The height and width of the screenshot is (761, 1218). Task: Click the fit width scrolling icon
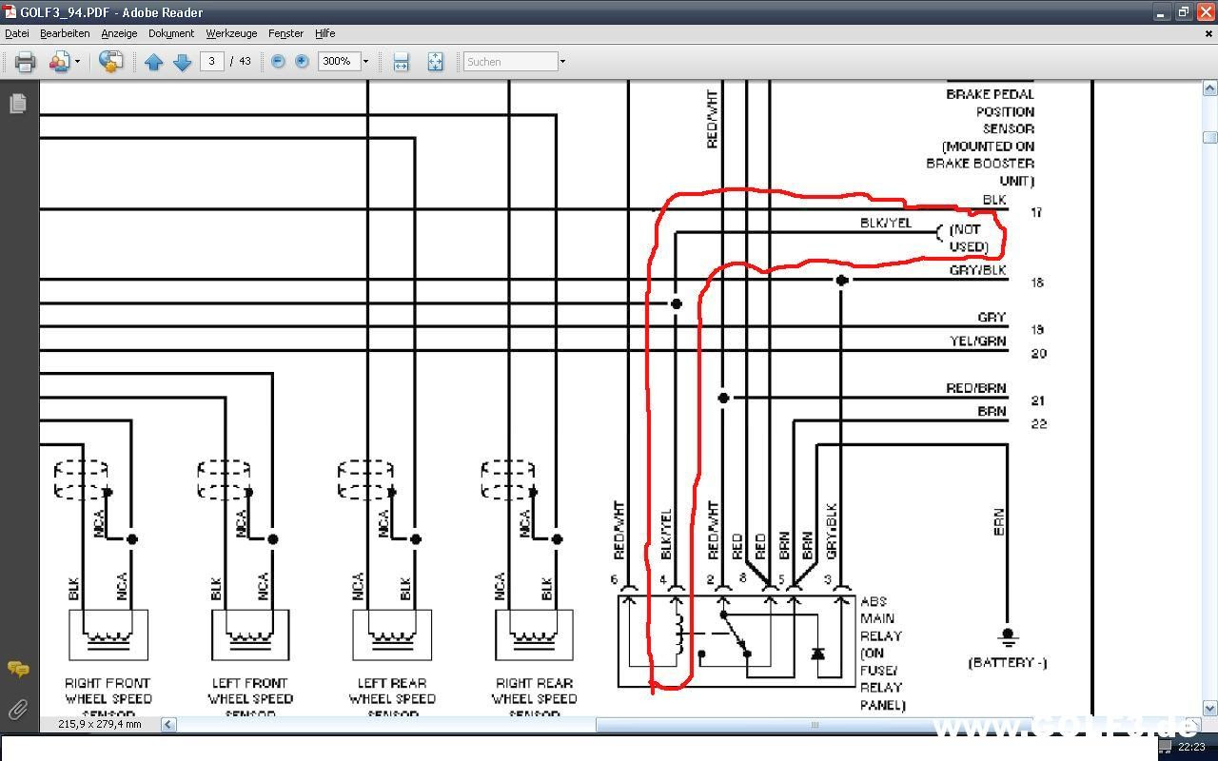(401, 62)
